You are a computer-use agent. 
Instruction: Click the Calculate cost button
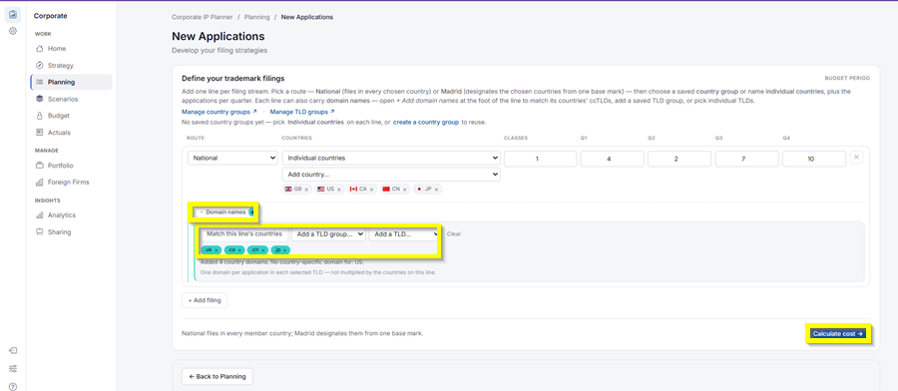point(838,333)
